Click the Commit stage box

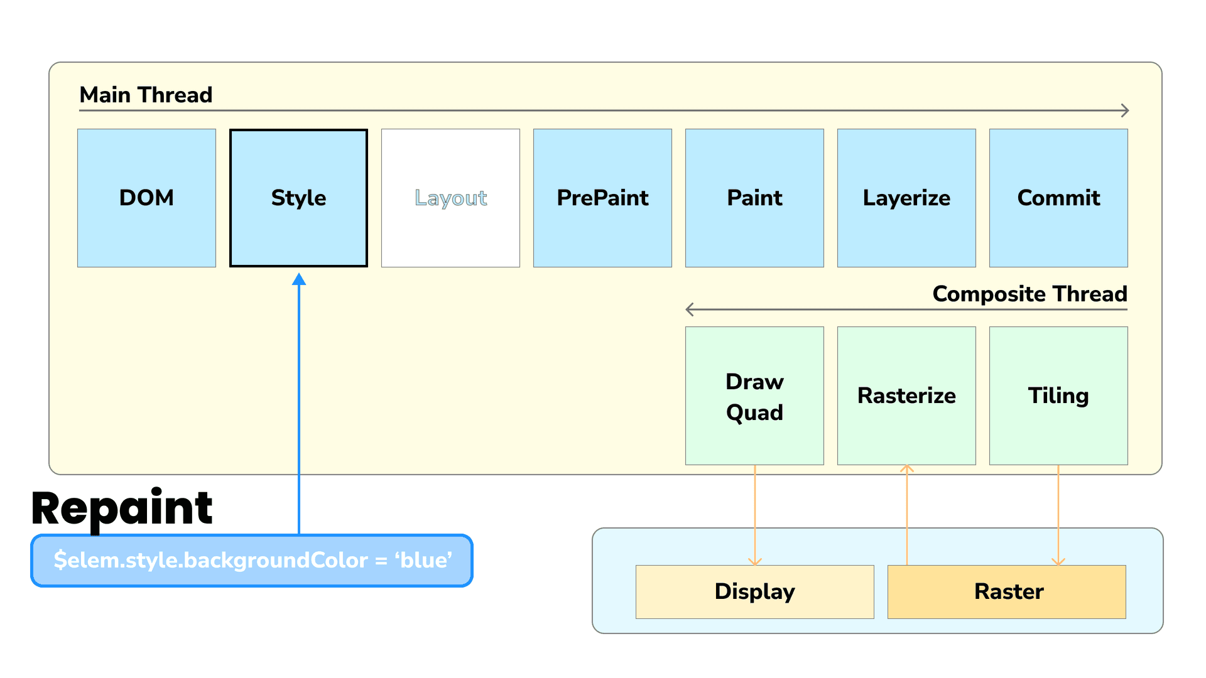coord(1058,198)
